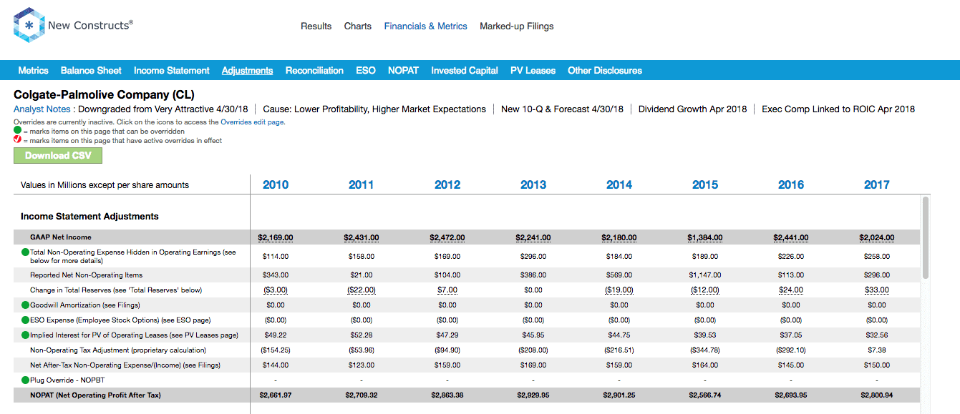Switch to the NOPAT tab
Image resolution: width=960 pixels, height=414 pixels.
coord(403,70)
